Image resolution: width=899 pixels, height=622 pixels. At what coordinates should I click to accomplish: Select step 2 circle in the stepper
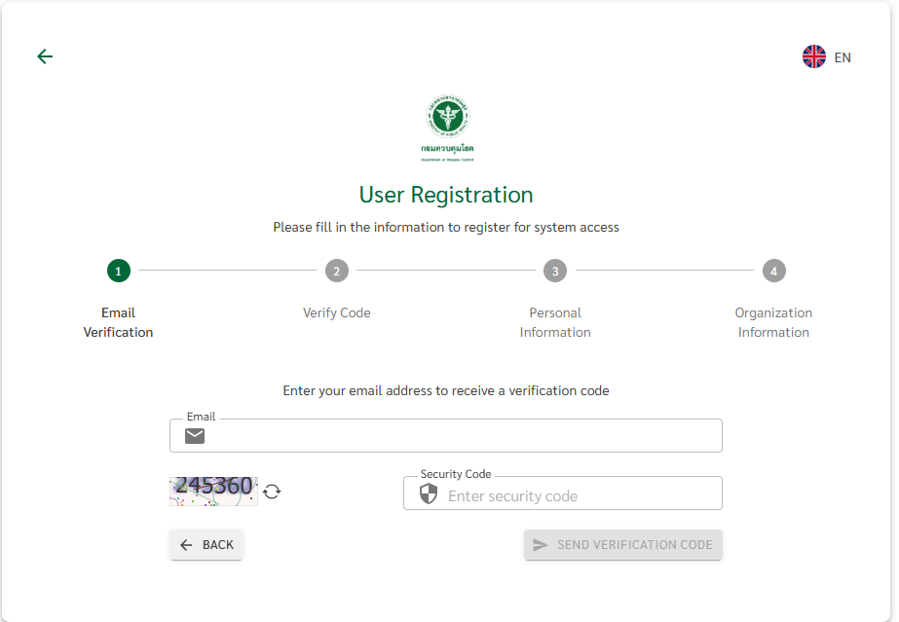point(337,271)
